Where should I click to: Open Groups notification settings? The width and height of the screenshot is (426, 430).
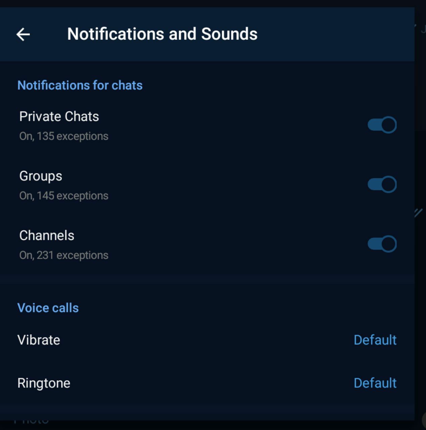[41, 176]
